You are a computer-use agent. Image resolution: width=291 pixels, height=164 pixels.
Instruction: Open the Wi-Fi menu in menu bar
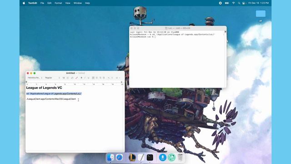[234, 3]
